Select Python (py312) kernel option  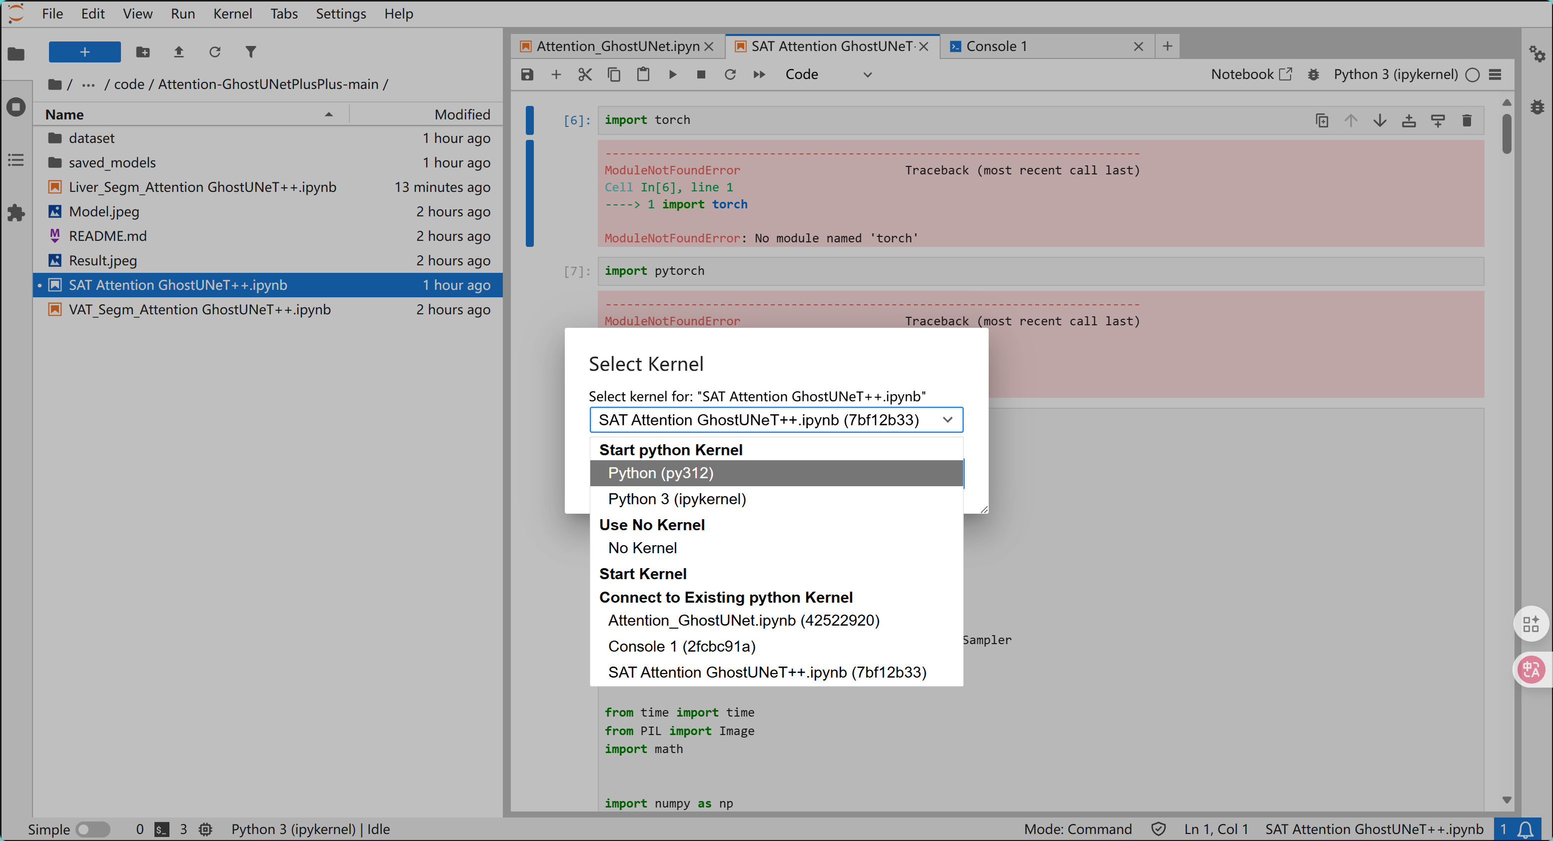(x=661, y=473)
